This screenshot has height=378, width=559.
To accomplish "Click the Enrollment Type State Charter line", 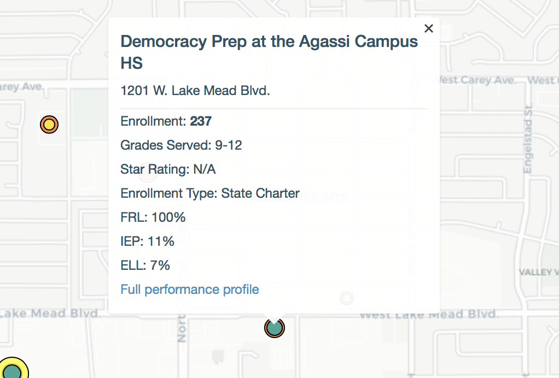I will [x=210, y=193].
